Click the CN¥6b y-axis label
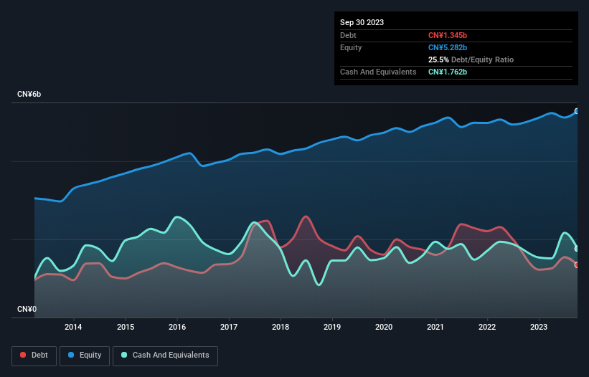The image size is (589, 377). point(29,95)
